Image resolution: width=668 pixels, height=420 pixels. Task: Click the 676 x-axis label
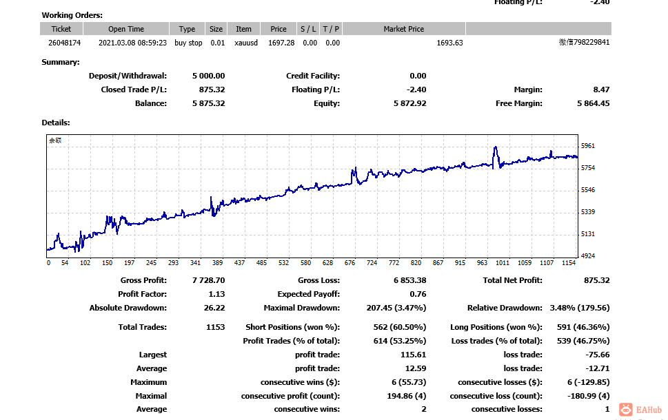tap(350, 263)
